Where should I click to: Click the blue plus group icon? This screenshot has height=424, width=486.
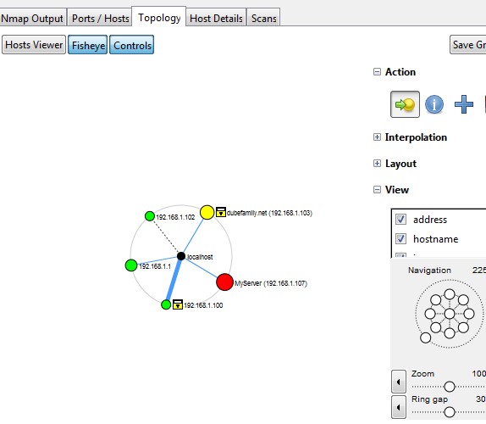(x=464, y=104)
